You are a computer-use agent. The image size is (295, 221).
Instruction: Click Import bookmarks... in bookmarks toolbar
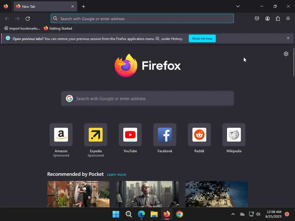coord(22,28)
